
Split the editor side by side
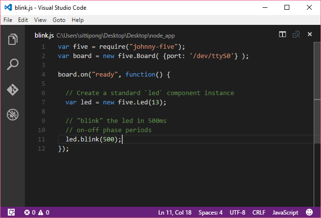283,34
